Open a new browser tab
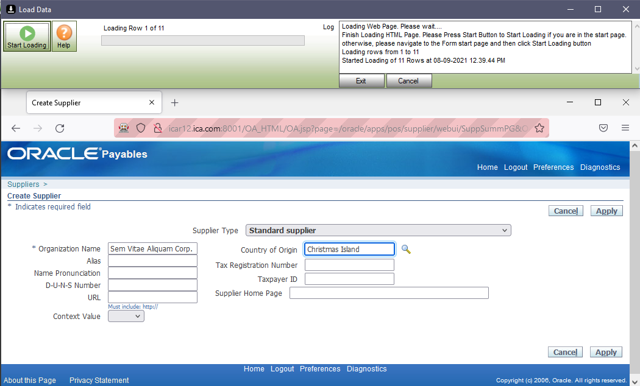 coord(175,103)
